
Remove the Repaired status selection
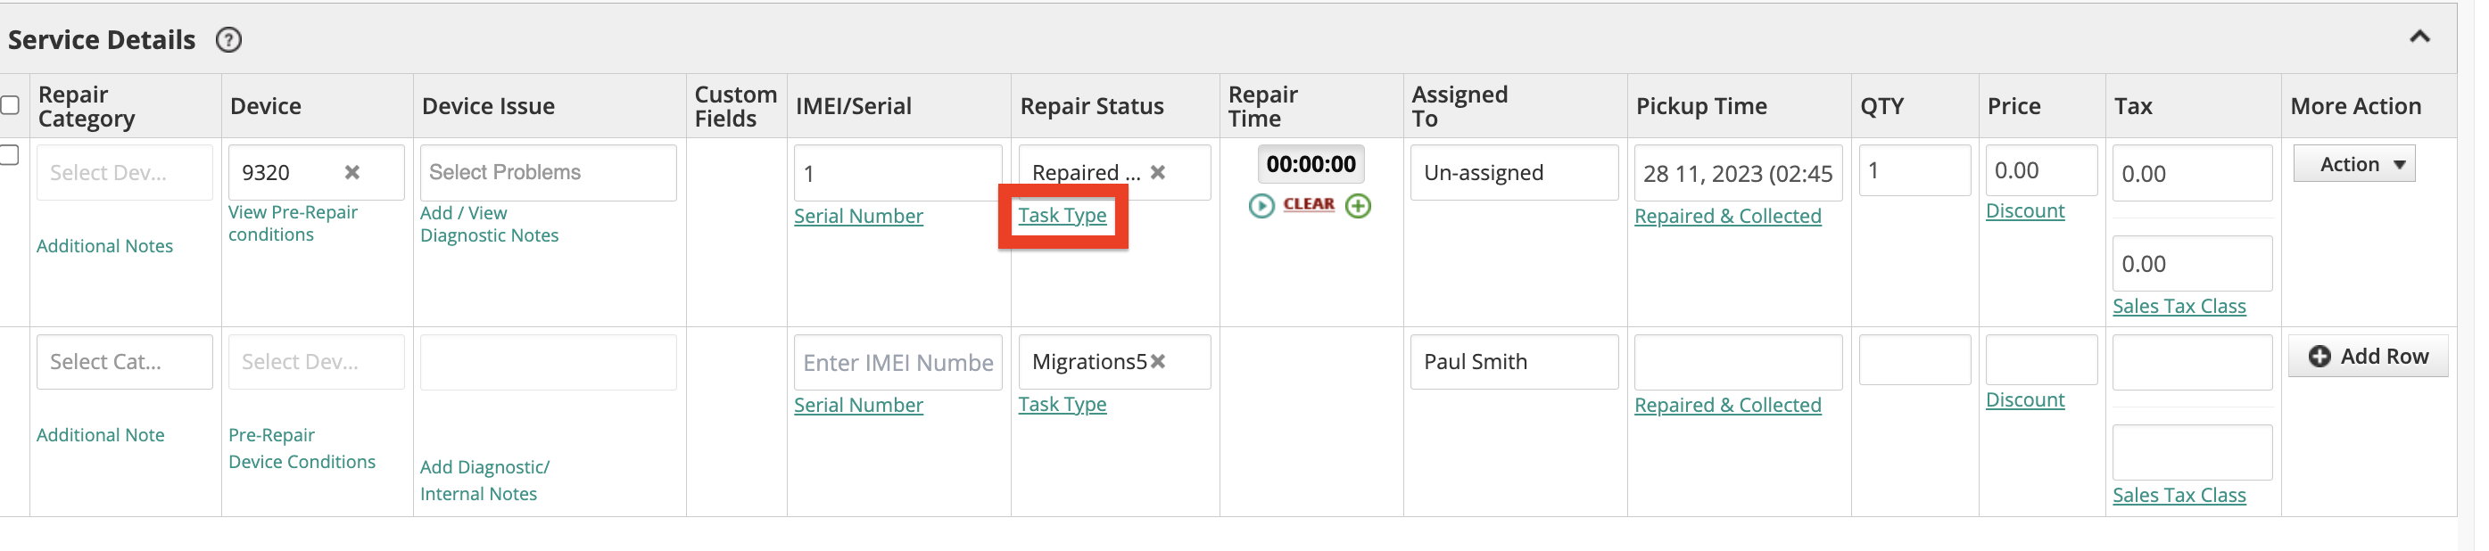[x=1158, y=172]
